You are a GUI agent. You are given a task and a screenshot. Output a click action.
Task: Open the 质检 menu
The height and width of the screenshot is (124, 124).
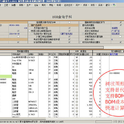(x=51, y=5)
